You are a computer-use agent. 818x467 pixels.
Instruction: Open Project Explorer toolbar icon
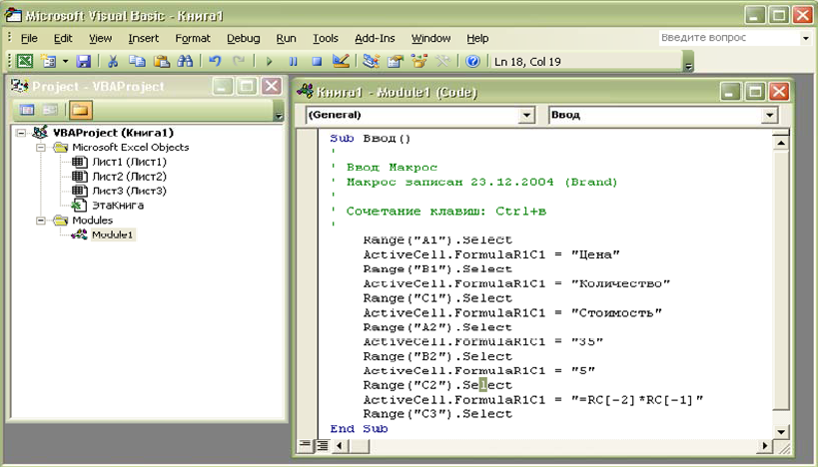[x=371, y=62]
